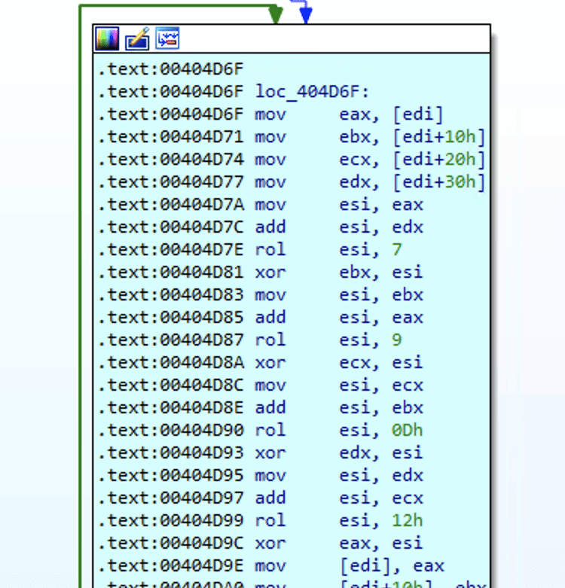Screen dimensions: 565x588
Task: Click the mov esi, ecx instruction
Action: [x=339, y=385]
